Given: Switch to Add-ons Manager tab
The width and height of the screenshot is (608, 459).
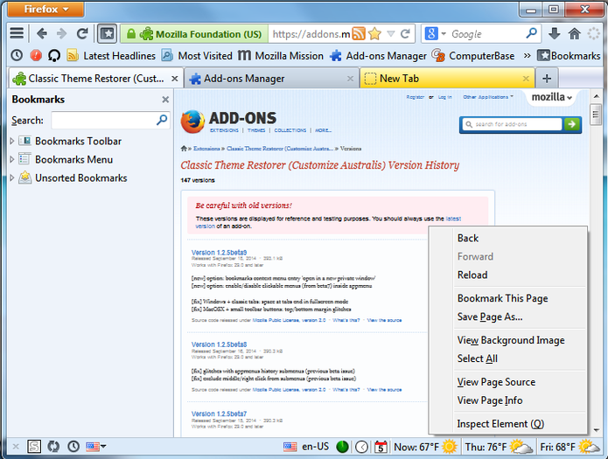Looking at the screenshot, I should pyautogui.click(x=272, y=79).
